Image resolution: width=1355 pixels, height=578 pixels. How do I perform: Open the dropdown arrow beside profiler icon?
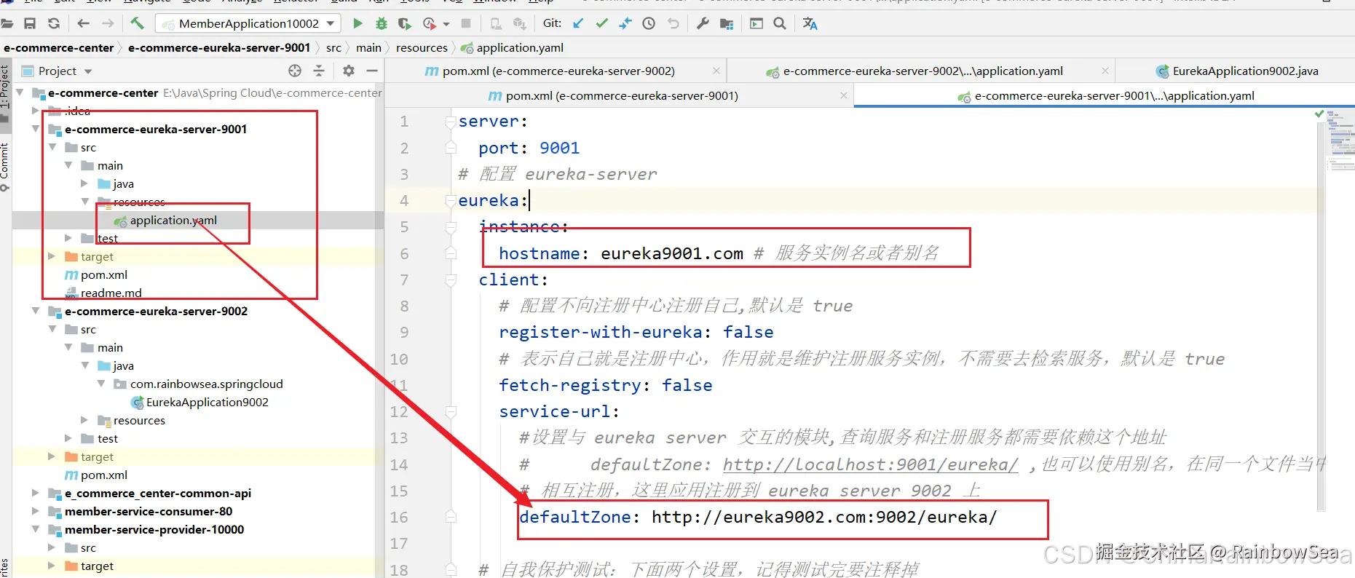(x=446, y=24)
